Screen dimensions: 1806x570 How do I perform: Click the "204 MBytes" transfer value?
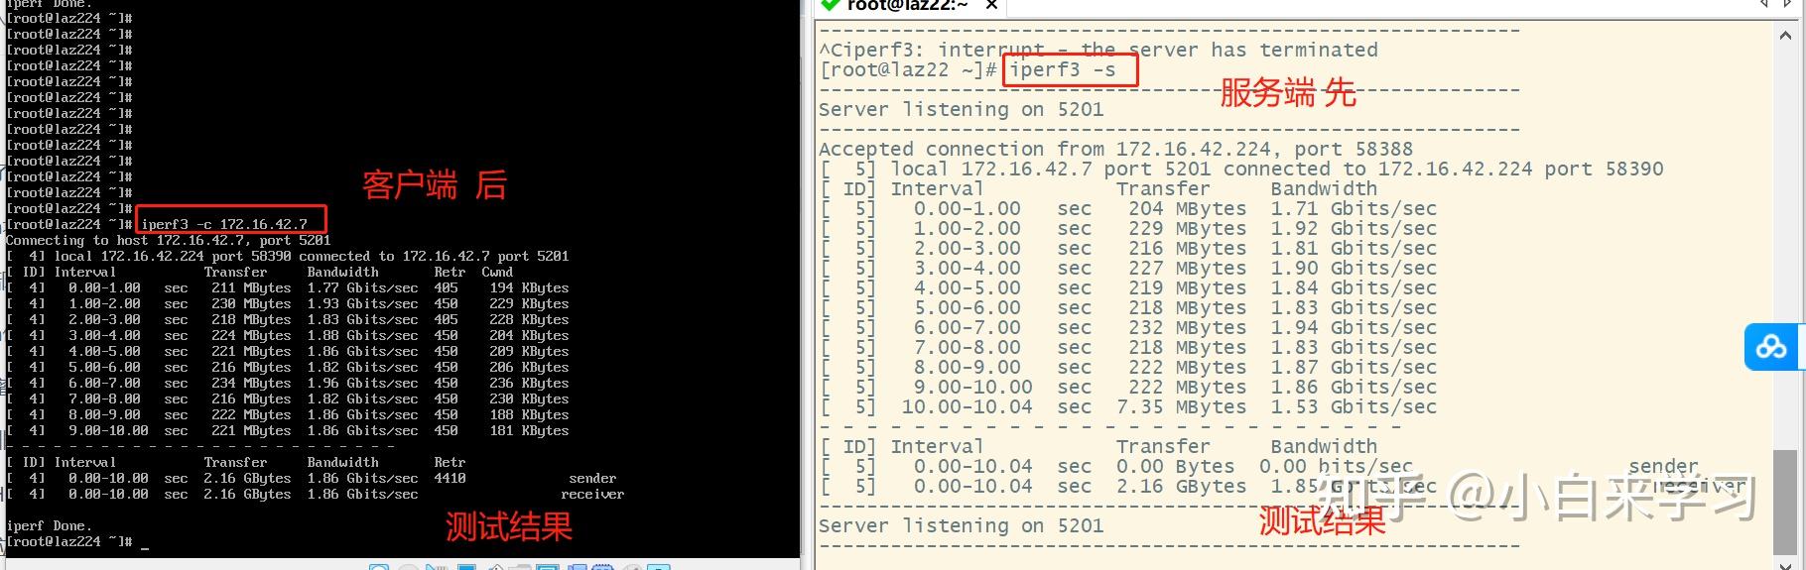1187,209
